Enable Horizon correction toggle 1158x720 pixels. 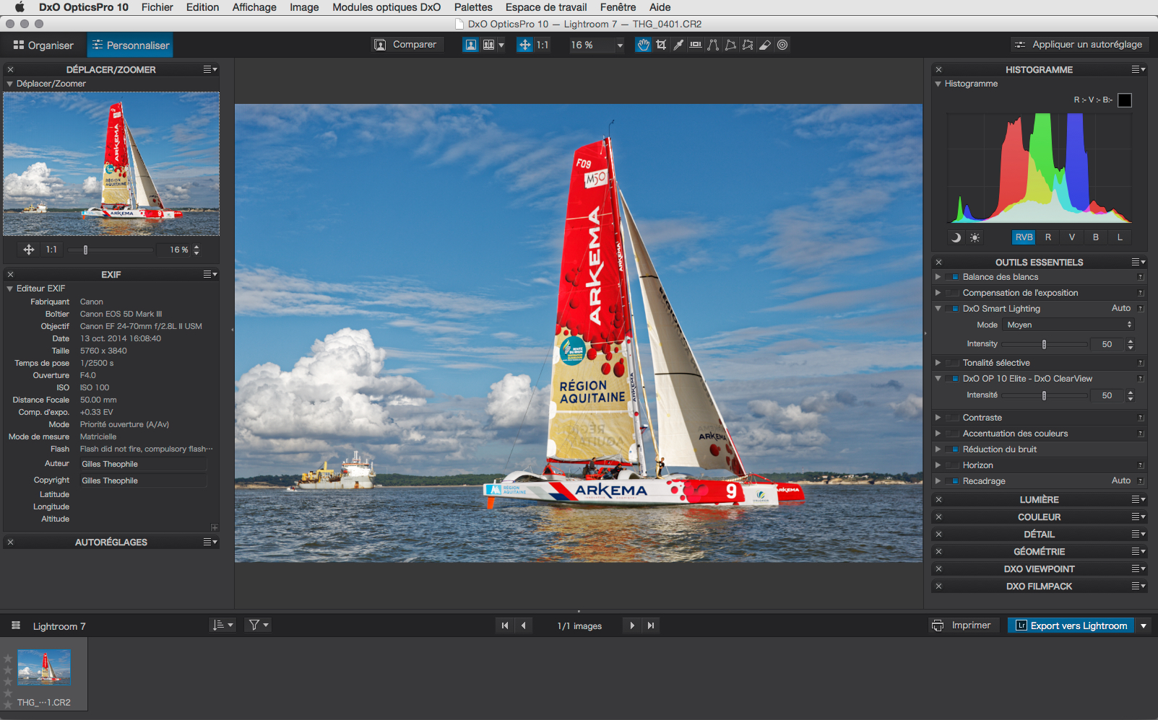[x=954, y=465]
